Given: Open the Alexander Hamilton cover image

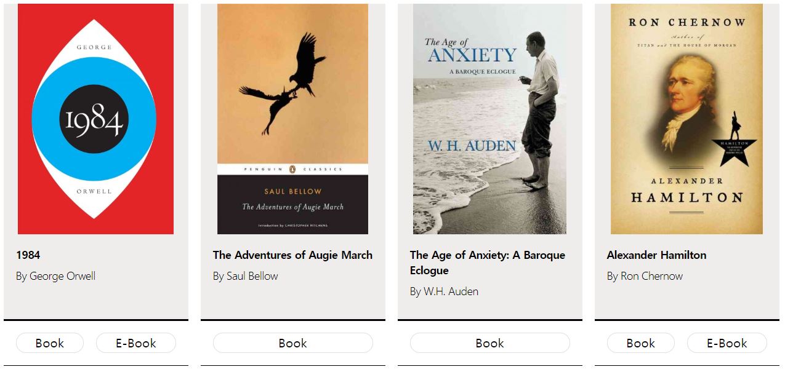Looking at the screenshot, I should click(x=686, y=119).
